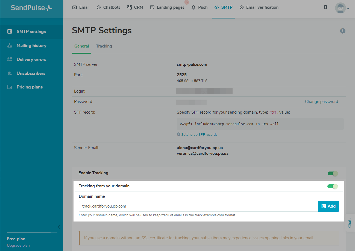Open Email verification section
The height and width of the screenshot is (251, 355).
(259, 7)
